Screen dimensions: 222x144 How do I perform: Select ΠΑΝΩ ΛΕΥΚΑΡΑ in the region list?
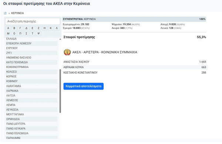pyautogui.click(x=31, y=128)
